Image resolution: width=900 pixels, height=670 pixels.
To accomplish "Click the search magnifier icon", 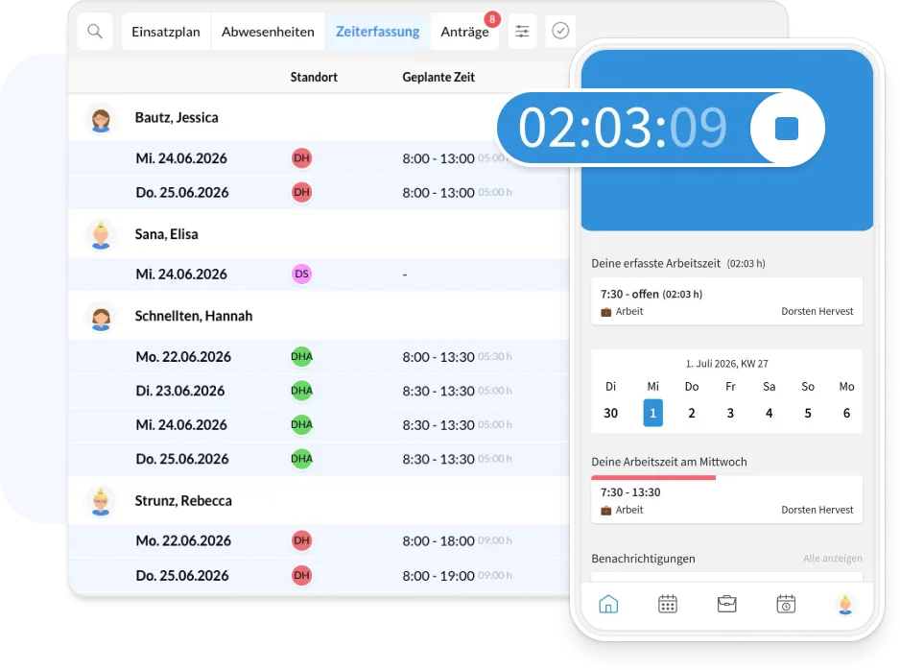I will click(x=95, y=31).
